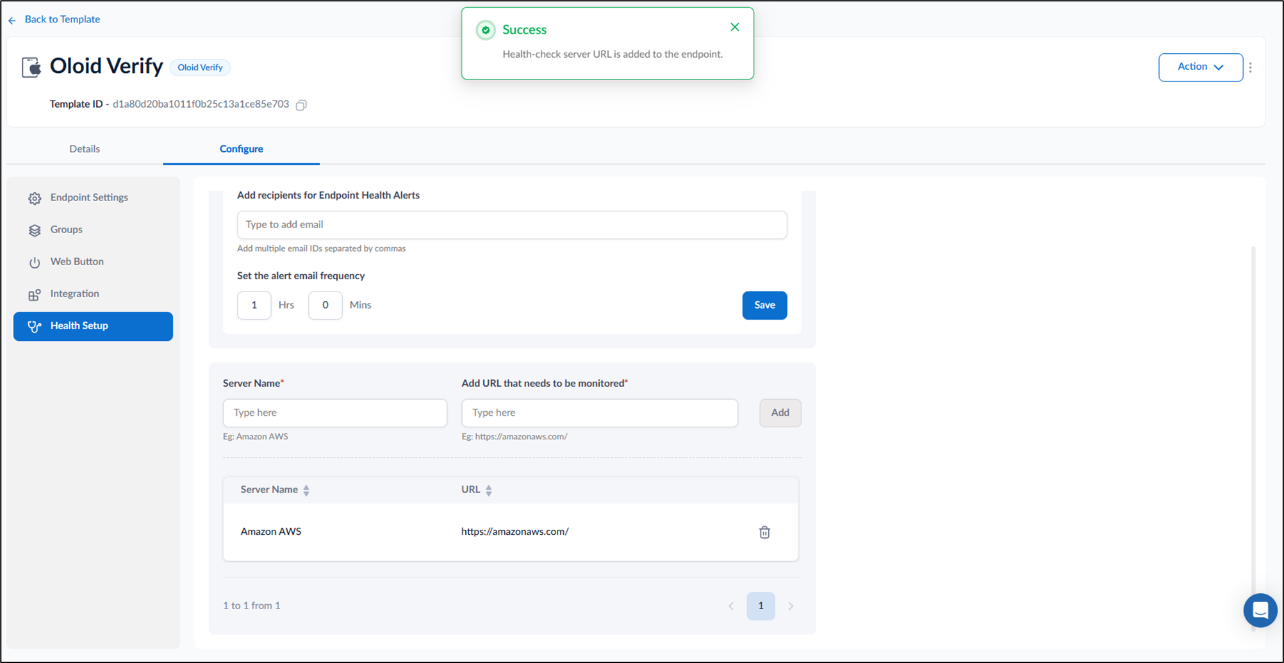Open Endpoint Settings in sidebar
Viewport: 1284px width, 663px height.
93,198
